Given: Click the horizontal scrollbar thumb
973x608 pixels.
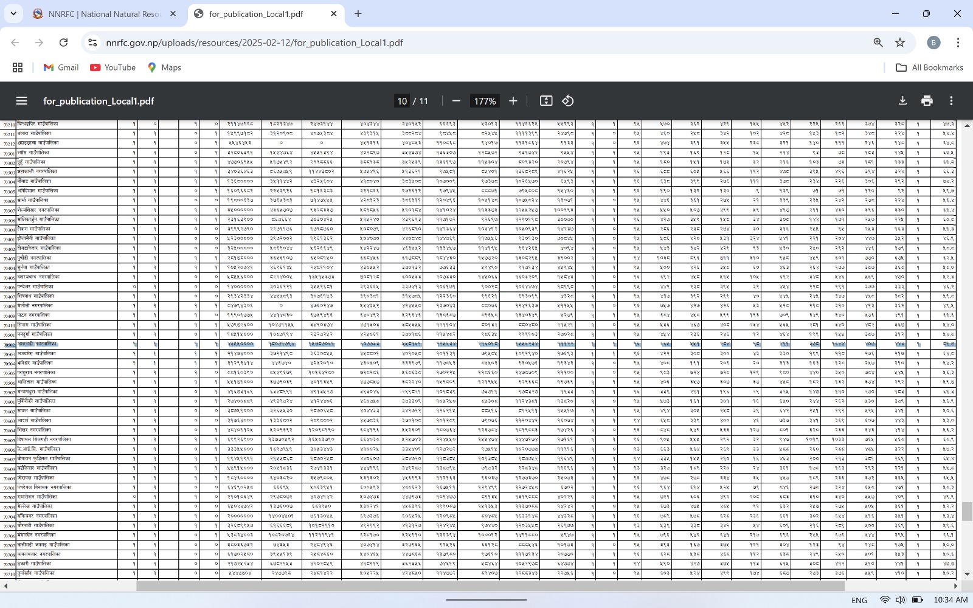Looking at the screenshot, I should (490, 586).
